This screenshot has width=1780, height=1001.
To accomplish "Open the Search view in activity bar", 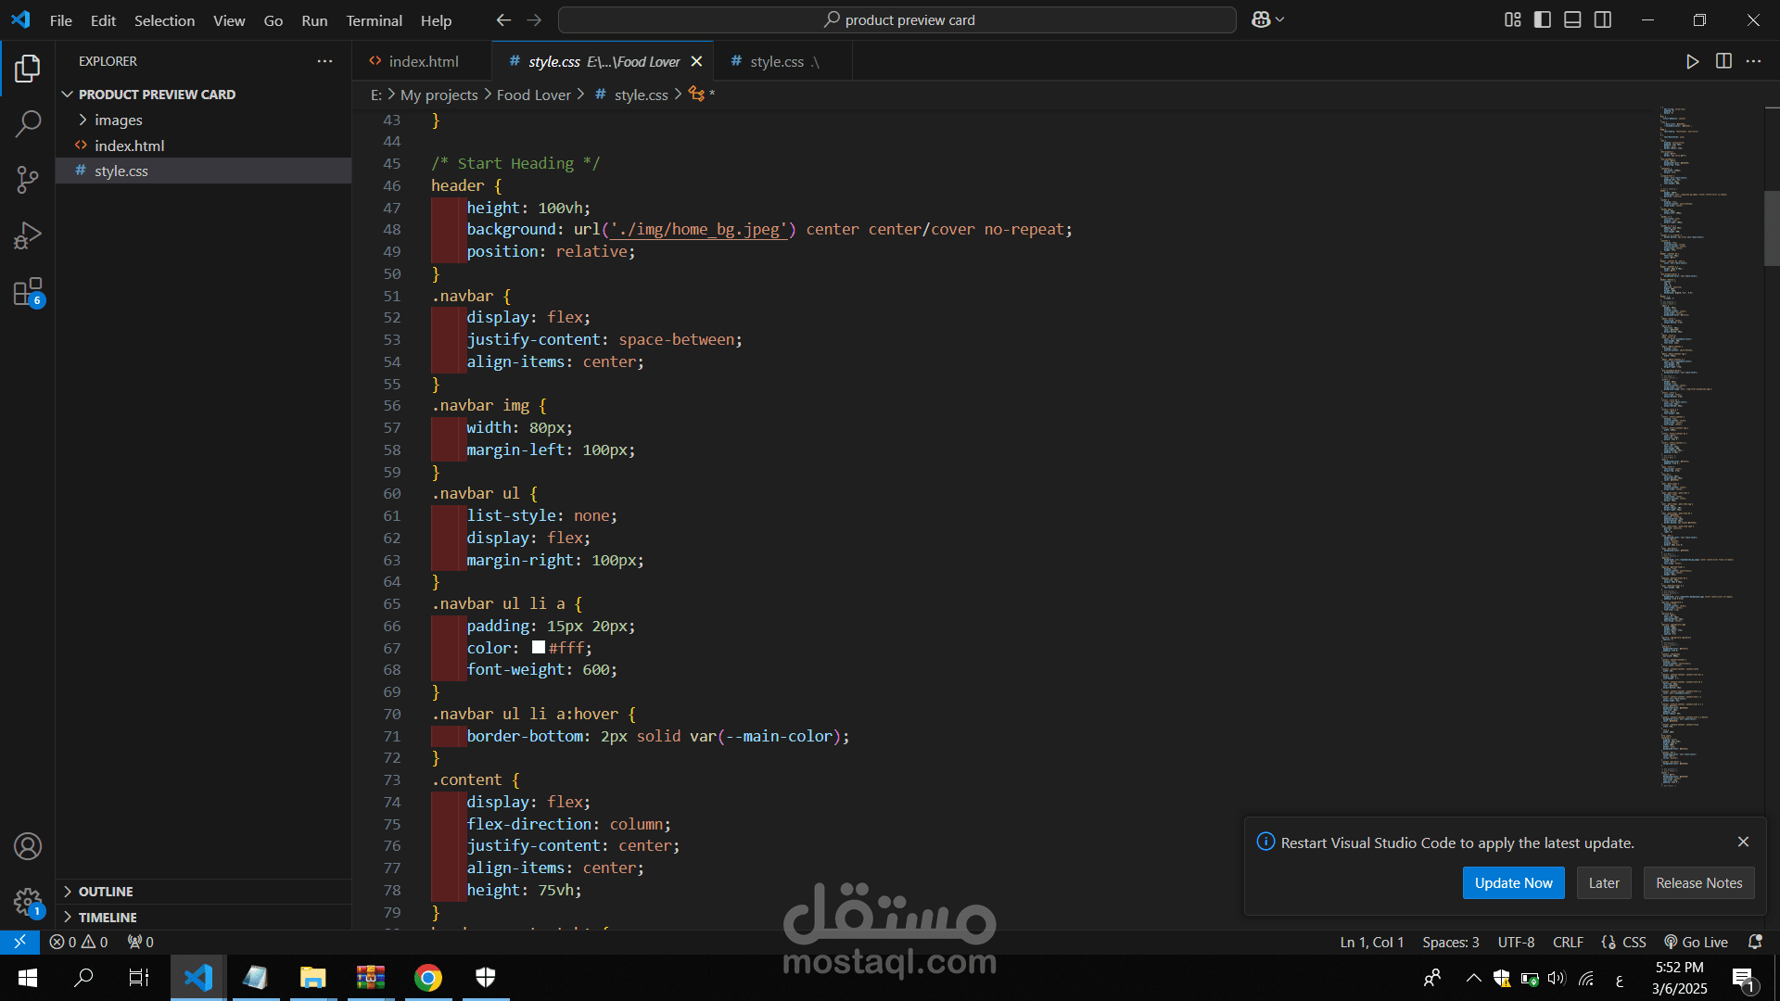I will coord(28,123).
